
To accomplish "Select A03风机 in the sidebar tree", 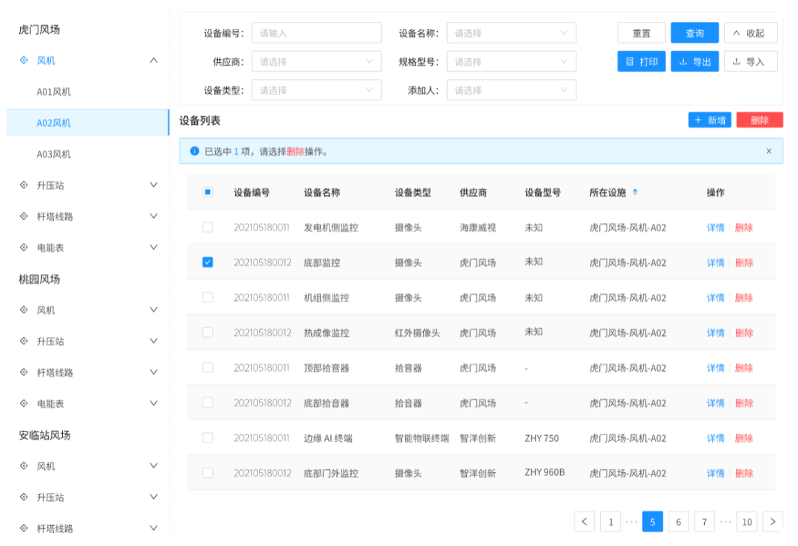I will tap(54, 154).
